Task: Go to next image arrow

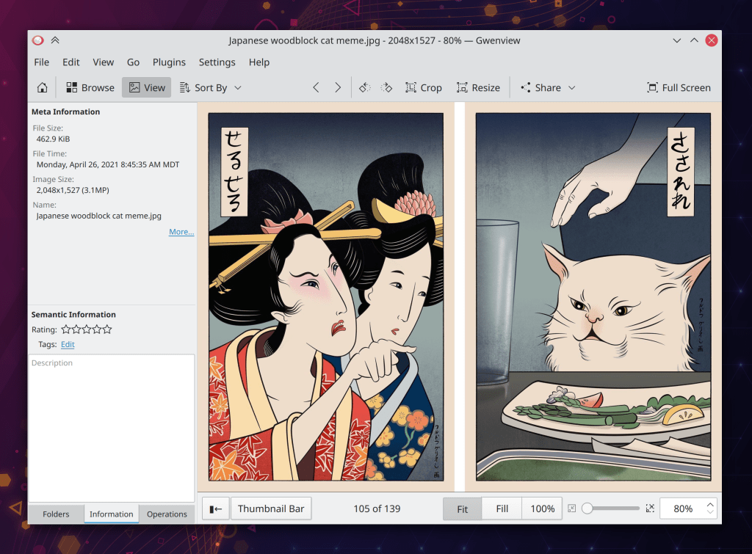Action: (338, 87)
